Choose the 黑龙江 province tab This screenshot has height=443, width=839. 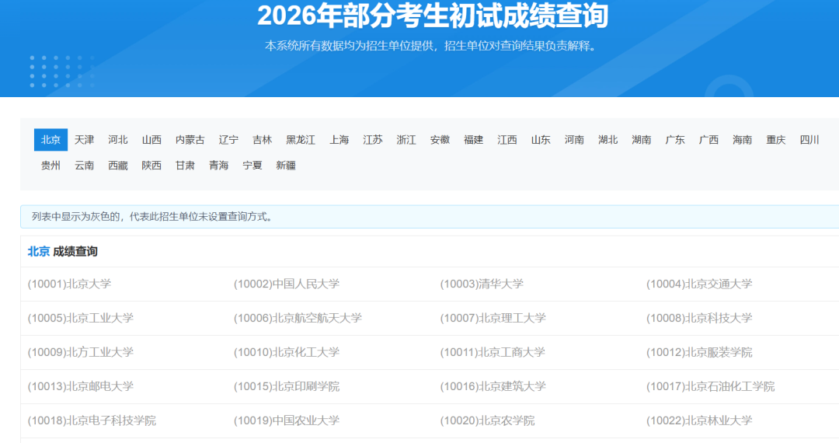300,140
